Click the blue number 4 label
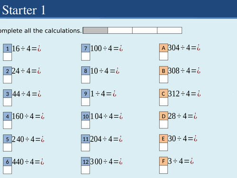237x178 pixels. [x=8, y=116]
